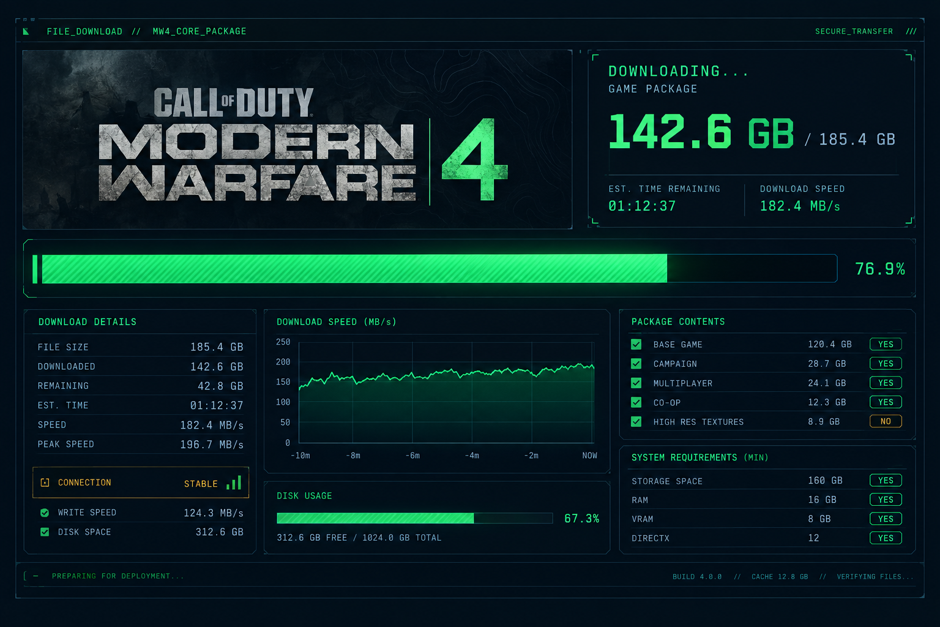Viewport: 940px width, 627px height.
Task: Toggle the CAMPAIGN checkbox
Action: (636, 364)
